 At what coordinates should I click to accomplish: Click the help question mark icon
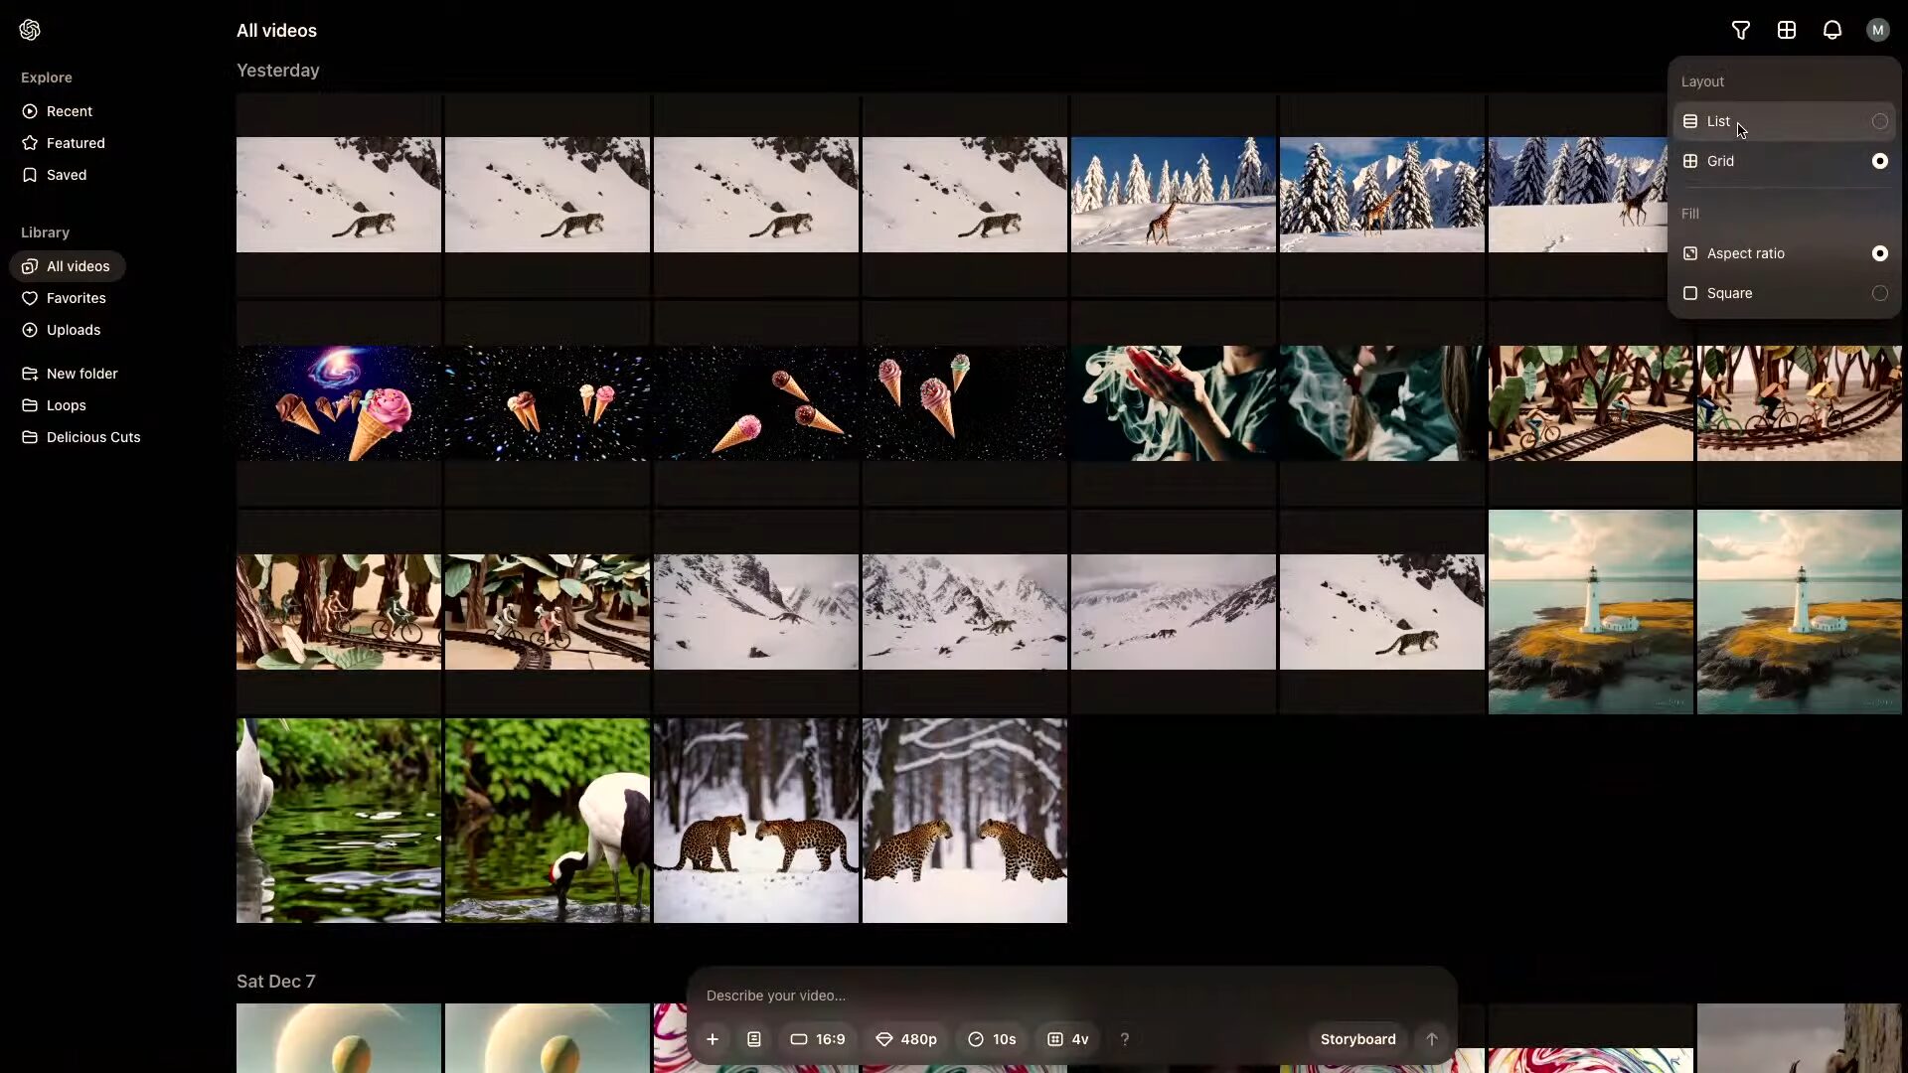point(1125,1039)
